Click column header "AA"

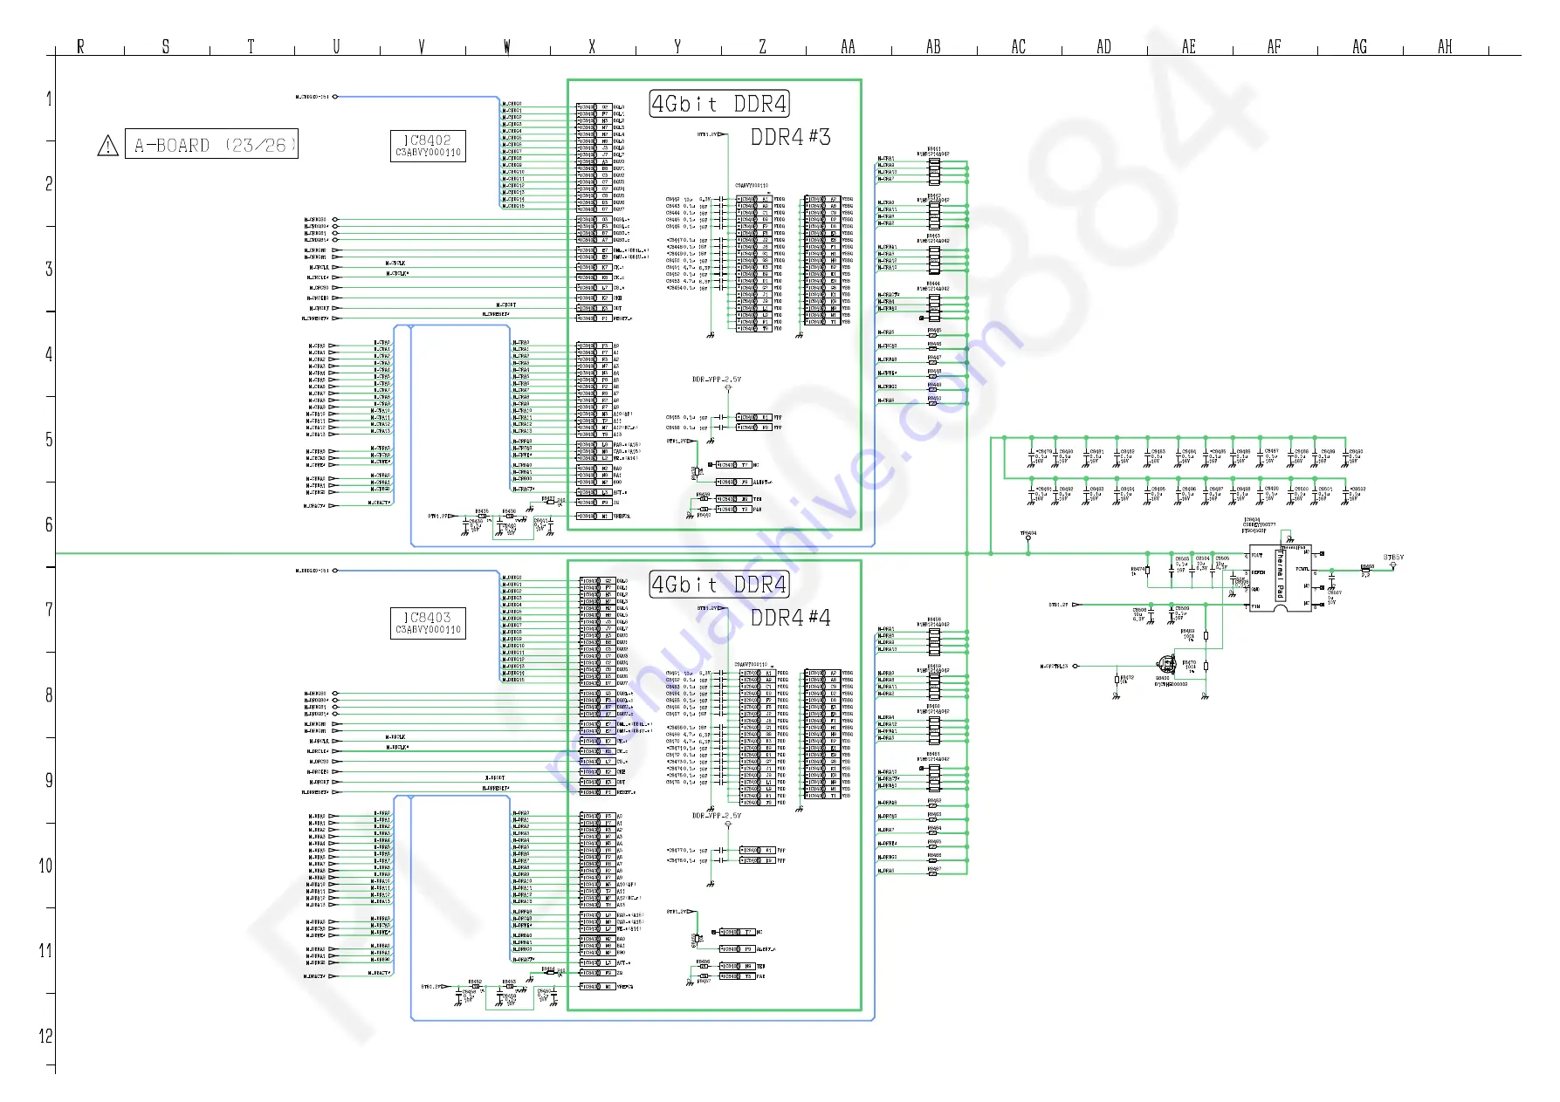click(848, 47)
